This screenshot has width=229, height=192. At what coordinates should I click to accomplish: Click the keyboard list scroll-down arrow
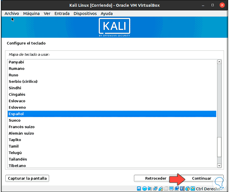[219, 166]
